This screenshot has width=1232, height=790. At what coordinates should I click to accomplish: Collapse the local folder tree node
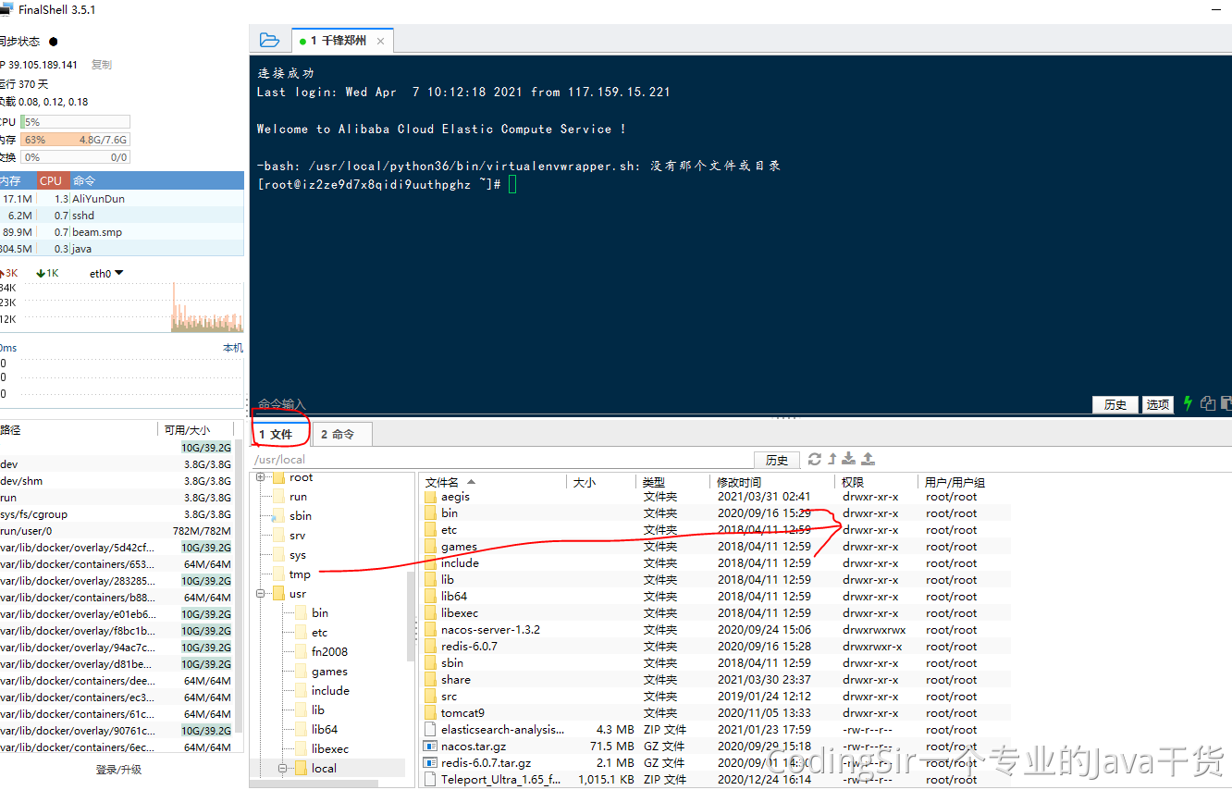(x=283, y=768)
